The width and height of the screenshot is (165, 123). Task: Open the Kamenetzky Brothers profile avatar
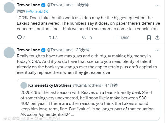pos(24,85)
